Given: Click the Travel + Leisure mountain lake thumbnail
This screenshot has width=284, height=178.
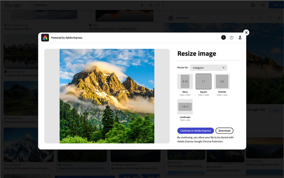Looking at the screenshot, I should coord(21,52).
